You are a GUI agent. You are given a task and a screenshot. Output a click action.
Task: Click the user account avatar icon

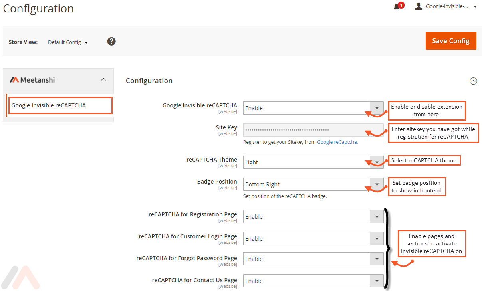pos(419,6)
